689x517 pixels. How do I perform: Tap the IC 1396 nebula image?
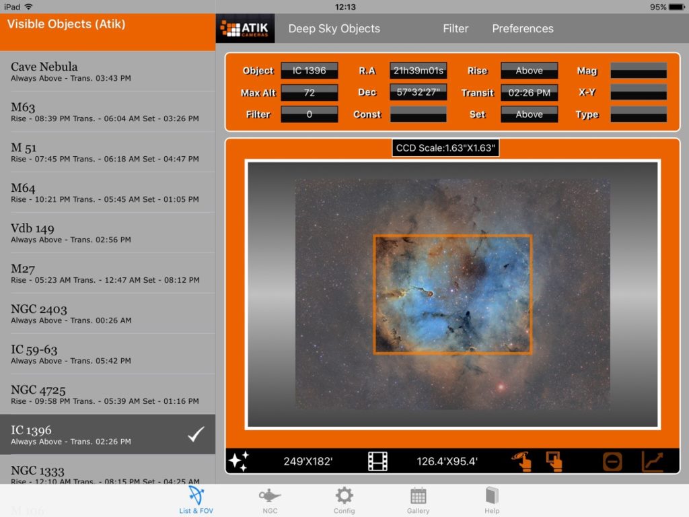(453, 295)
